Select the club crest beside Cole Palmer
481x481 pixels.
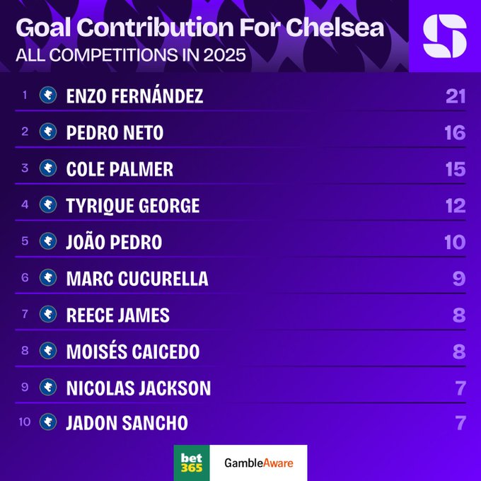tap(48, 168)
